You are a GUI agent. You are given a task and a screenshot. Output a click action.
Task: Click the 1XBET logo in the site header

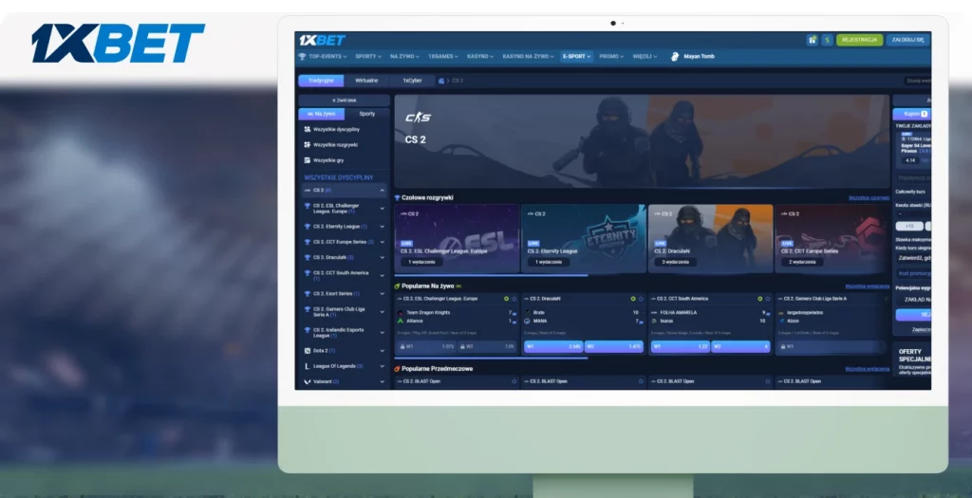tap(323, 40)
